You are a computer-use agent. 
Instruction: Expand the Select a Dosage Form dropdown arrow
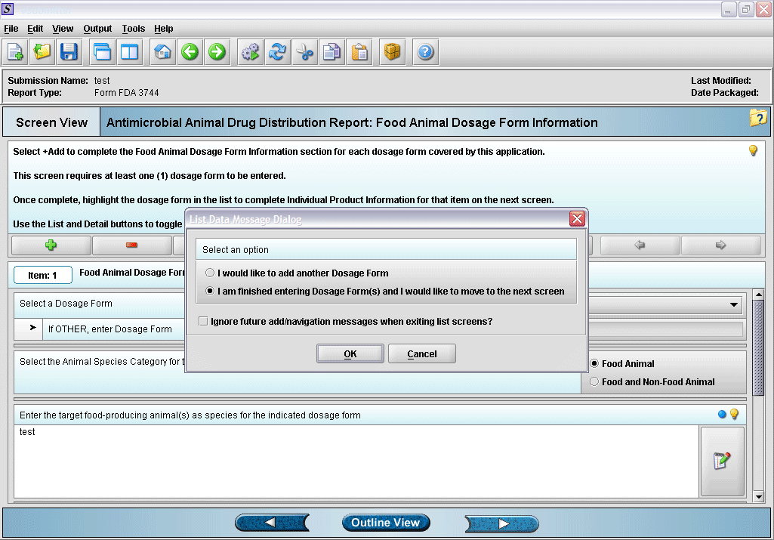point(733,305)
